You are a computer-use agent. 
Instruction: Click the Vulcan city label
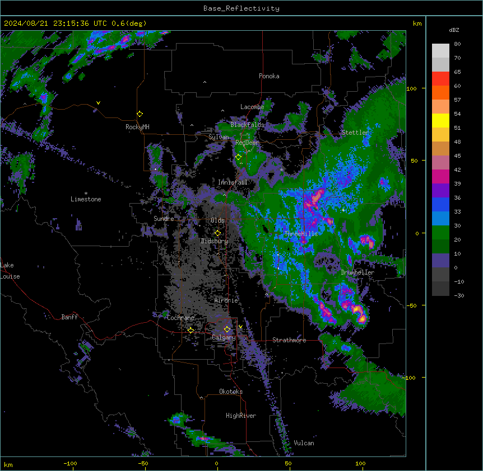tap(304, 443)
